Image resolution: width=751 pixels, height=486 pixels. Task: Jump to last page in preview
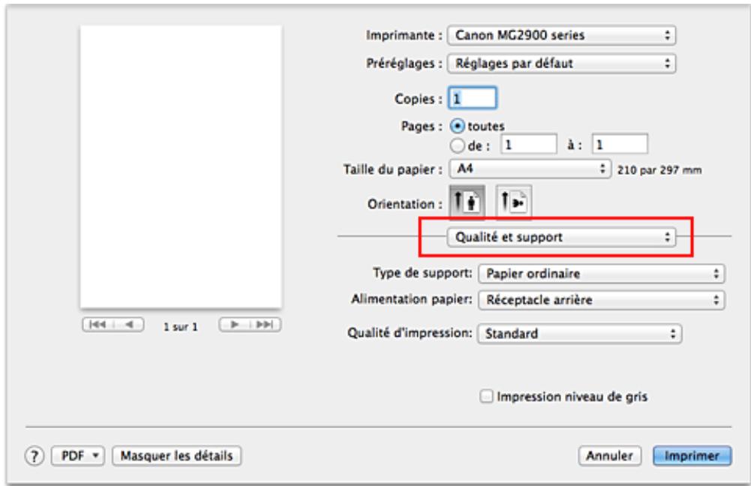coord(265,325)
